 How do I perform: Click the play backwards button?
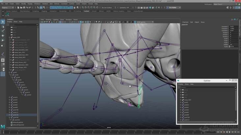pyautogui.click(x=227, y=132)
